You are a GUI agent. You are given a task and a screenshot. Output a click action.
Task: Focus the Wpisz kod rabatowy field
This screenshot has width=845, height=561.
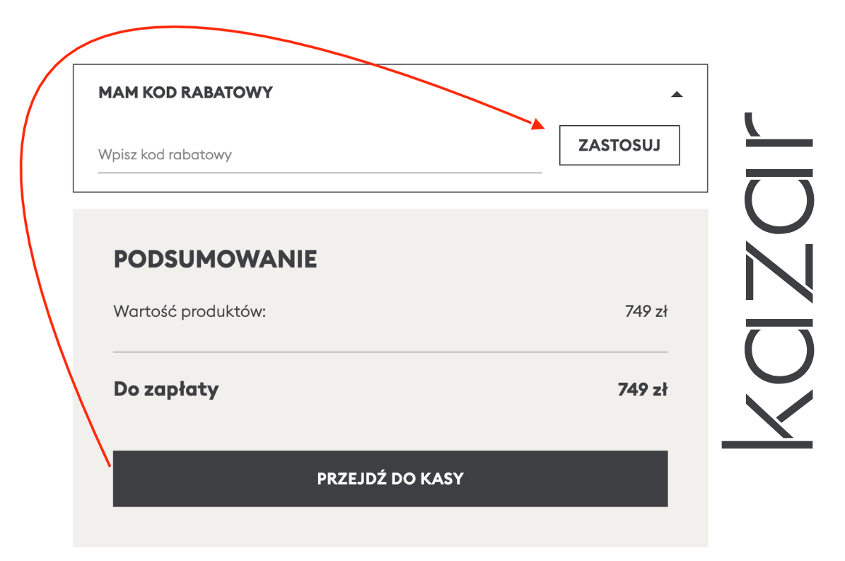320,155
